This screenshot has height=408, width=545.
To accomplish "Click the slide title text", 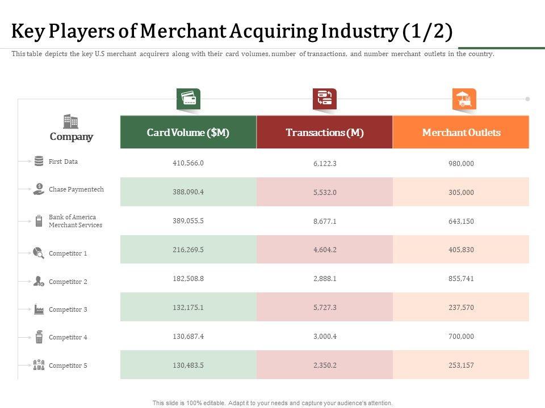I will [232, 31].
